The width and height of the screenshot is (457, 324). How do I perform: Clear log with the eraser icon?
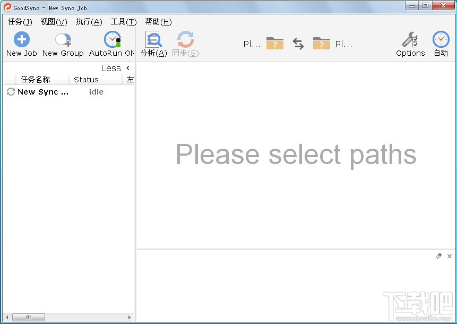(x=438, y=256)
